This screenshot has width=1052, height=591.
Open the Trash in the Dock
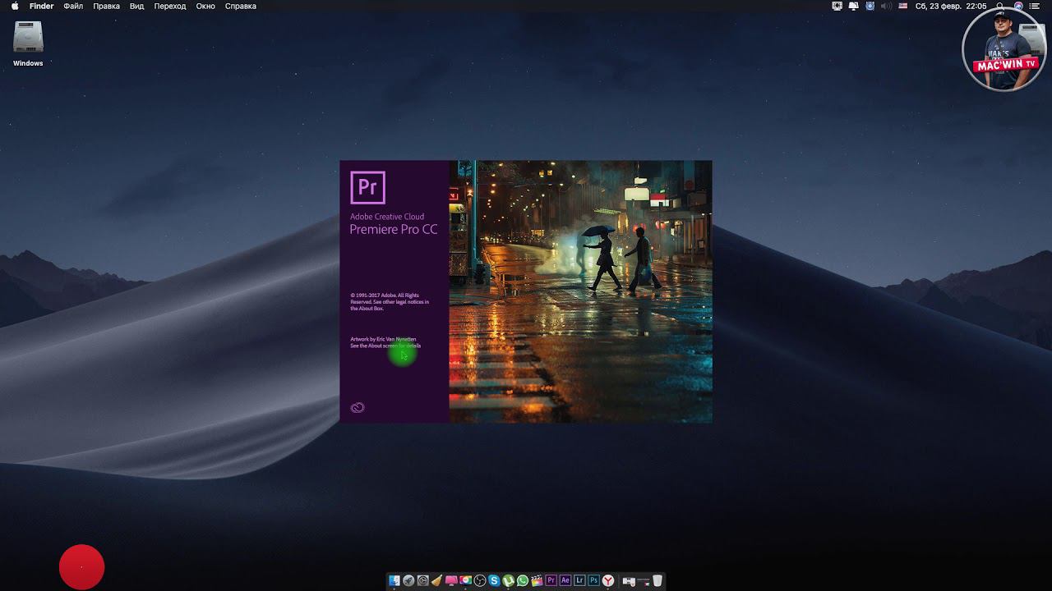(x=657, y=580)
